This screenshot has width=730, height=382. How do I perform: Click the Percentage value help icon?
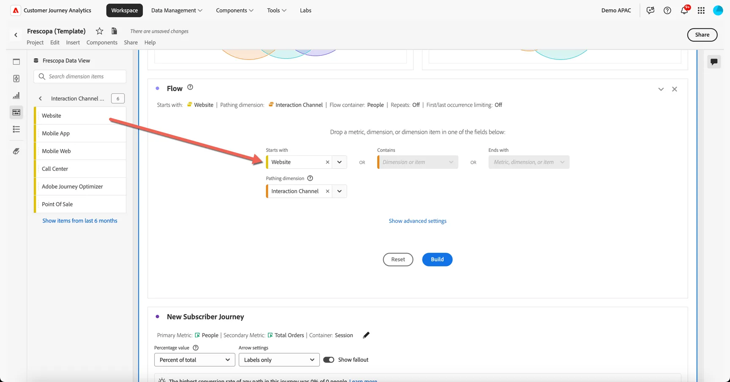pos(196,348)
